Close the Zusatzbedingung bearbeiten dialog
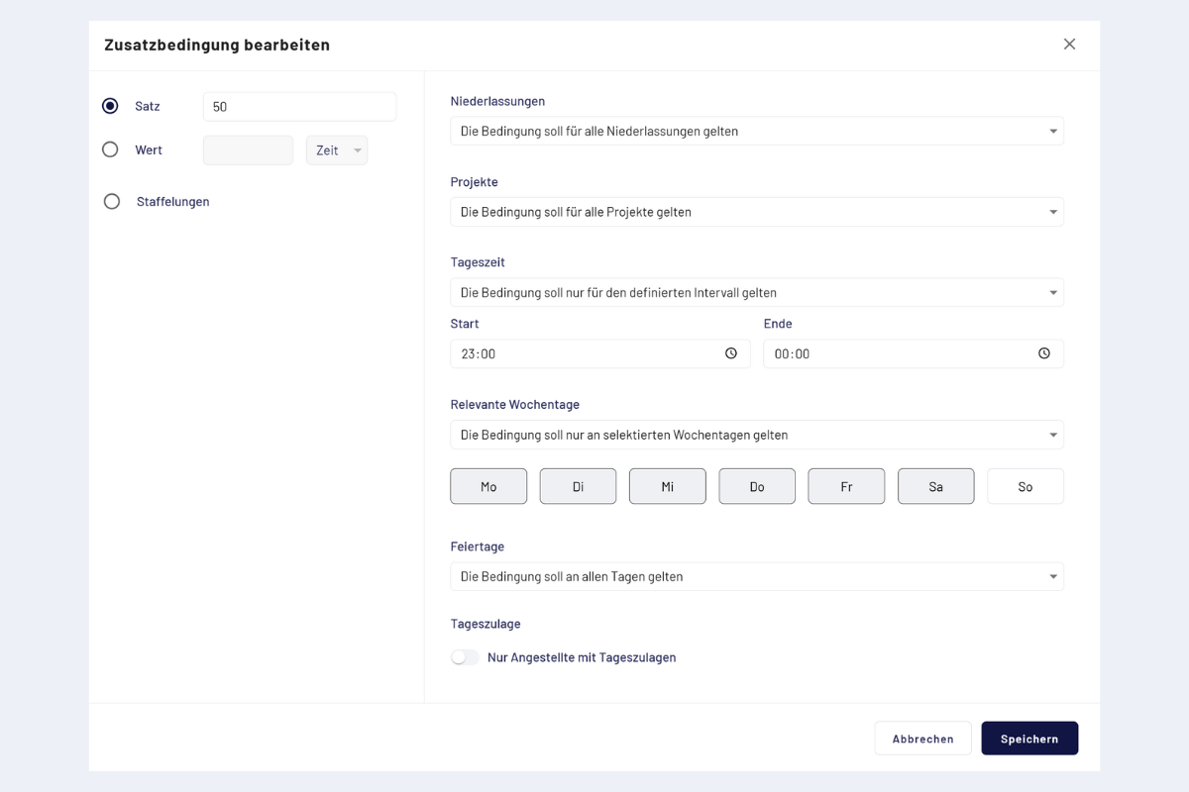The width and height of the screenshot is (1189, 792). (1069, 45)
